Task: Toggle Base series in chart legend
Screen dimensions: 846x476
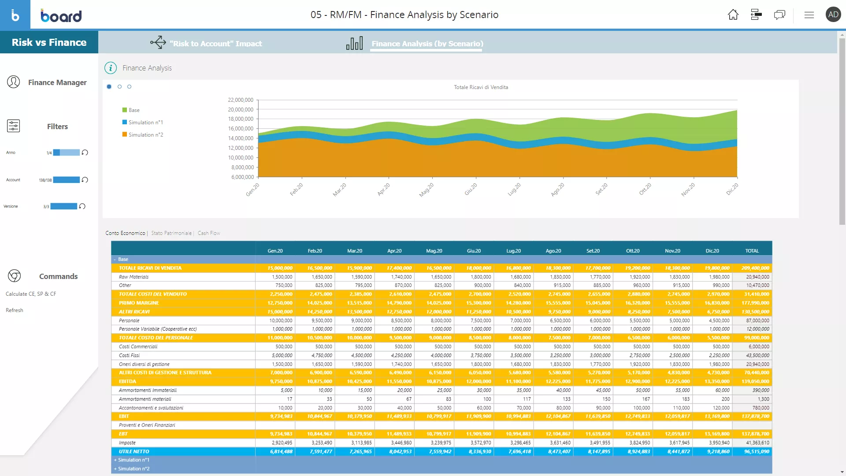Action: (131, 110)
